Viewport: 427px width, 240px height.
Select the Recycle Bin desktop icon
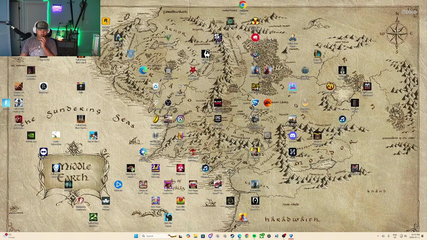[x=155, y=87]
